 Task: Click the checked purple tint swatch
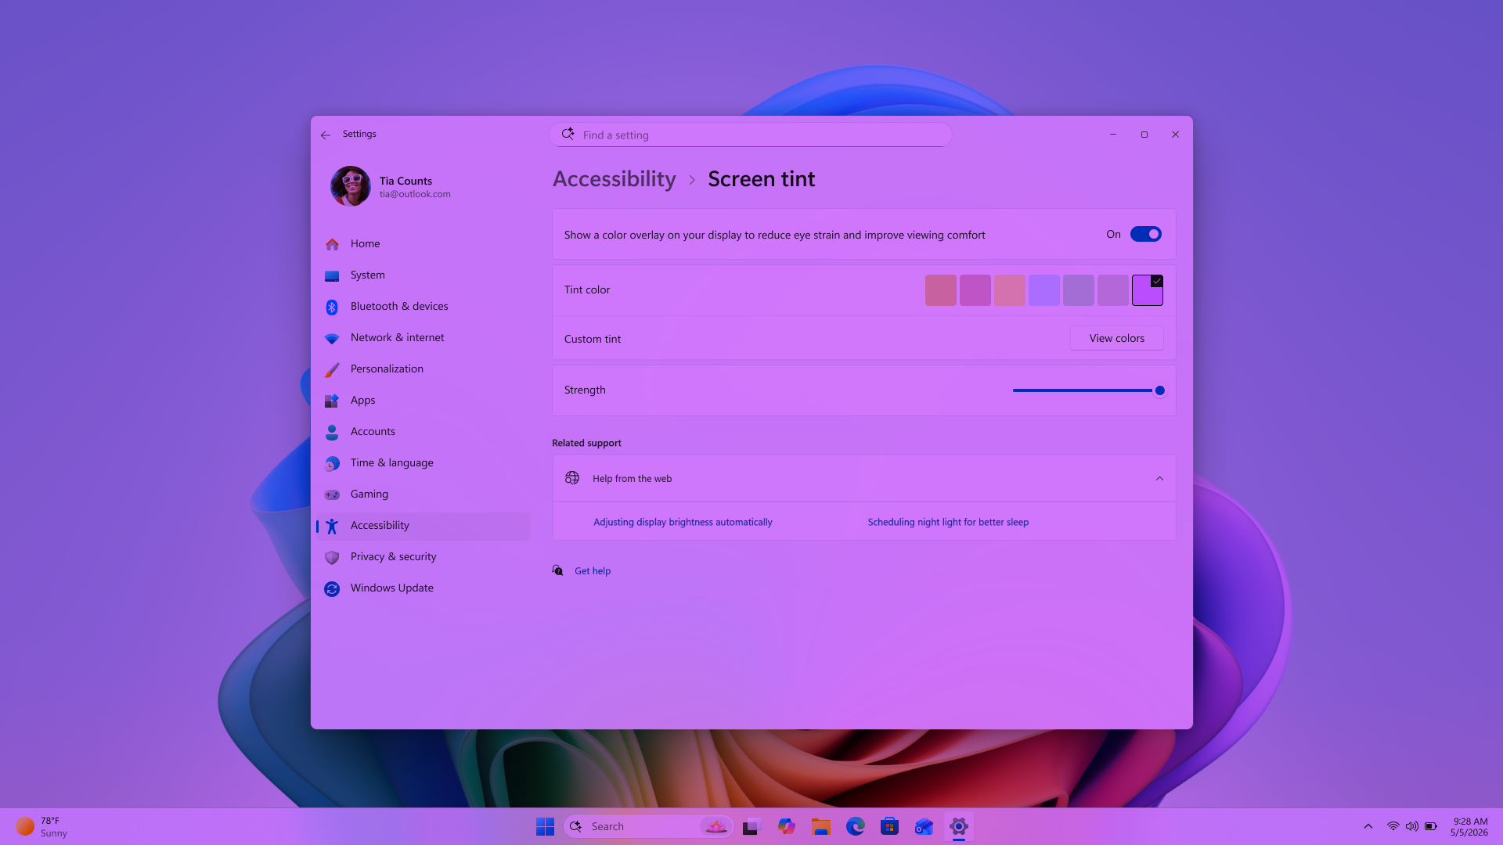click(1148, 290)
